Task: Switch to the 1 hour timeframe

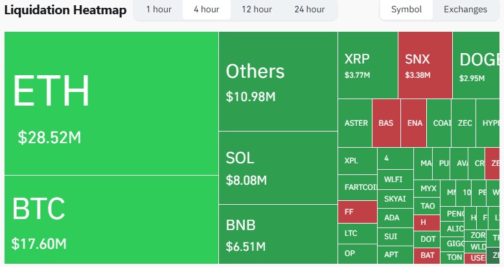Action: pos(158,10)
